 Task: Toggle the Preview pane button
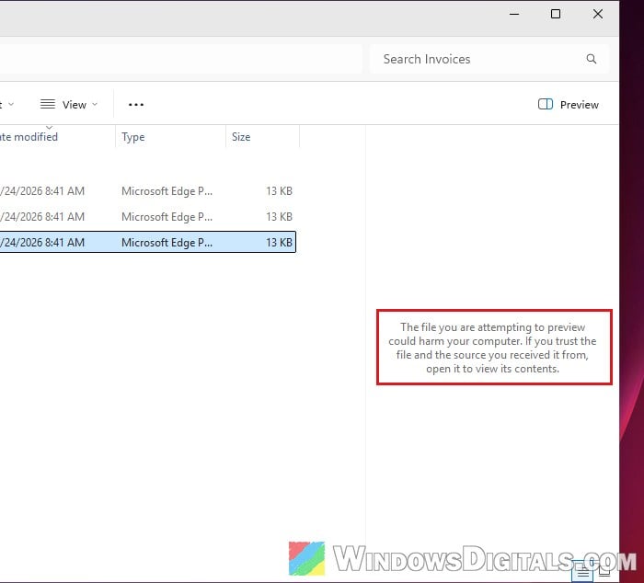click(x=569, y=105)
